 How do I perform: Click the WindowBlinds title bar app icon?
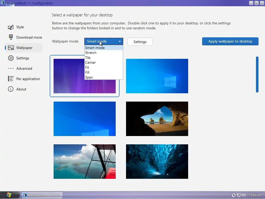click(3, 3)
